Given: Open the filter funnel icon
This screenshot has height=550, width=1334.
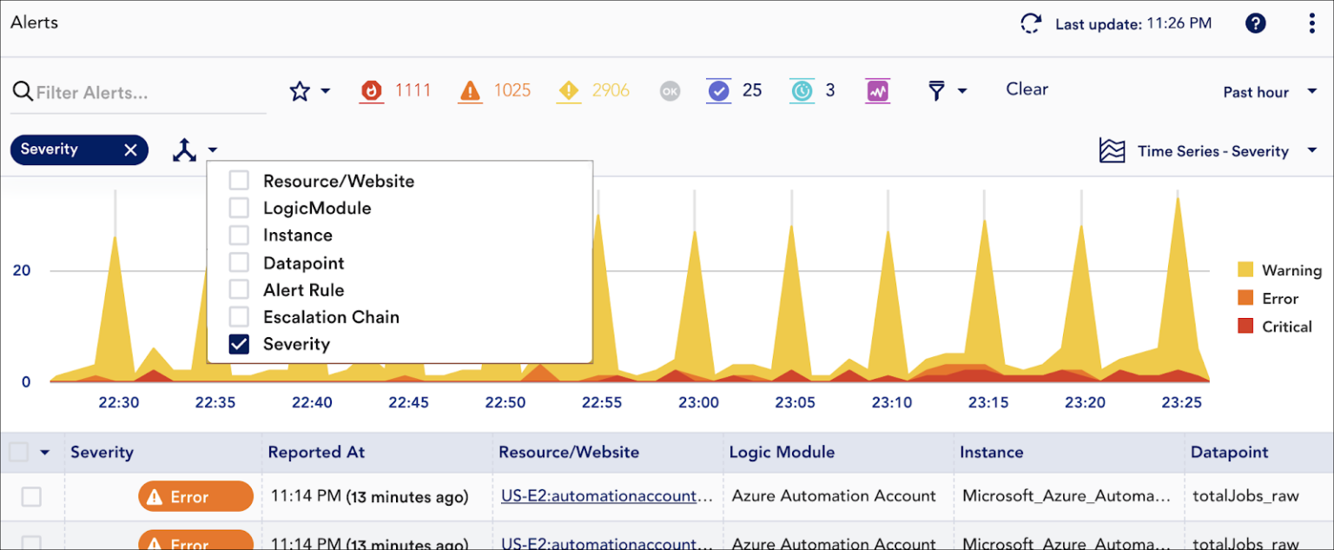Looking at the screenshot, I should point(935,89).
